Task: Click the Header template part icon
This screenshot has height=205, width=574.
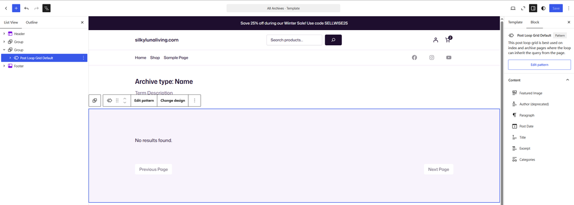Action: pos(10,34)
